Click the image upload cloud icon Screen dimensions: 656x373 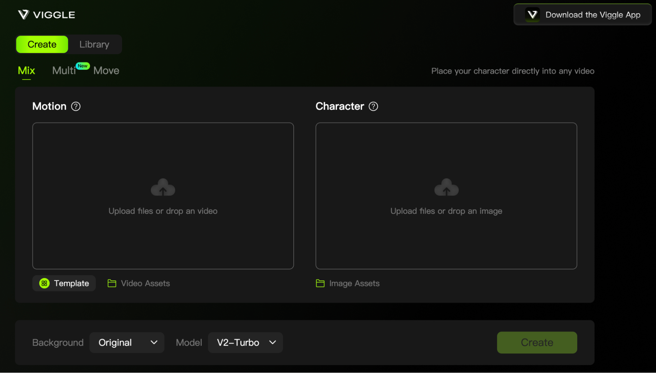click(446, 187)
